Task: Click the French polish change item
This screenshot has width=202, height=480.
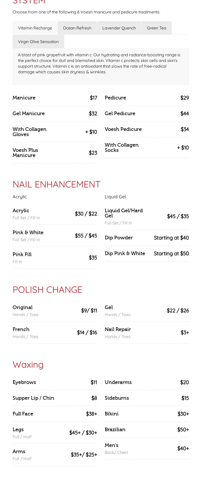Action: point(21,329)
